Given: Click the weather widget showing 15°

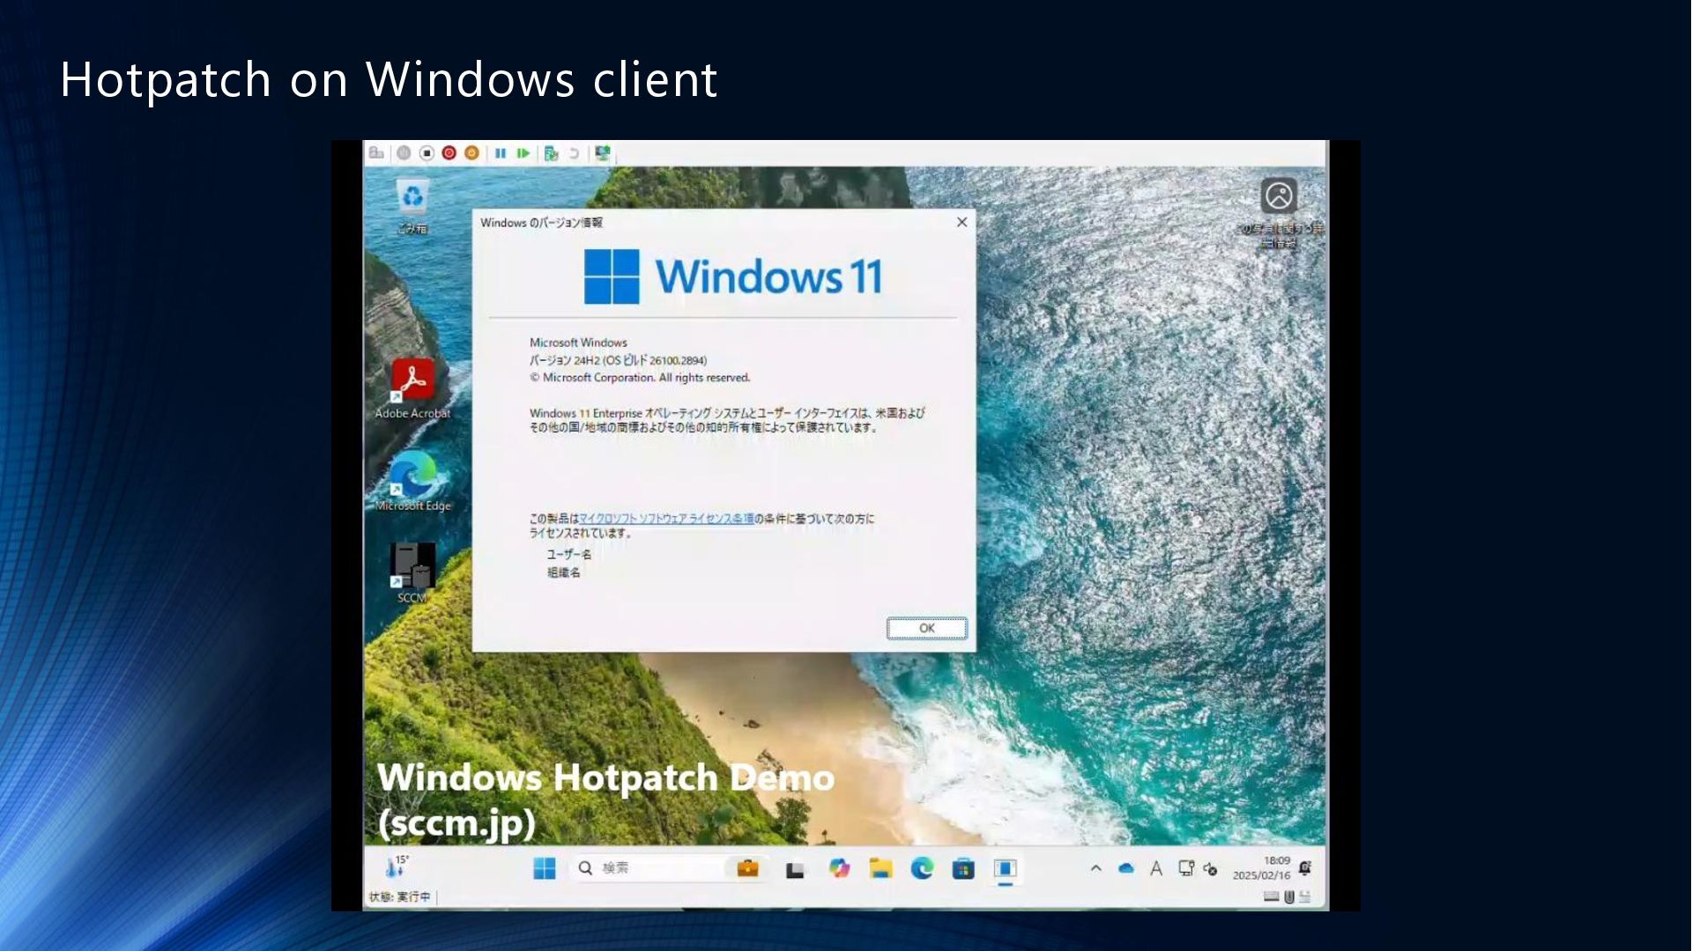Looking at the screenshot, I should click(x=397, y=867).
